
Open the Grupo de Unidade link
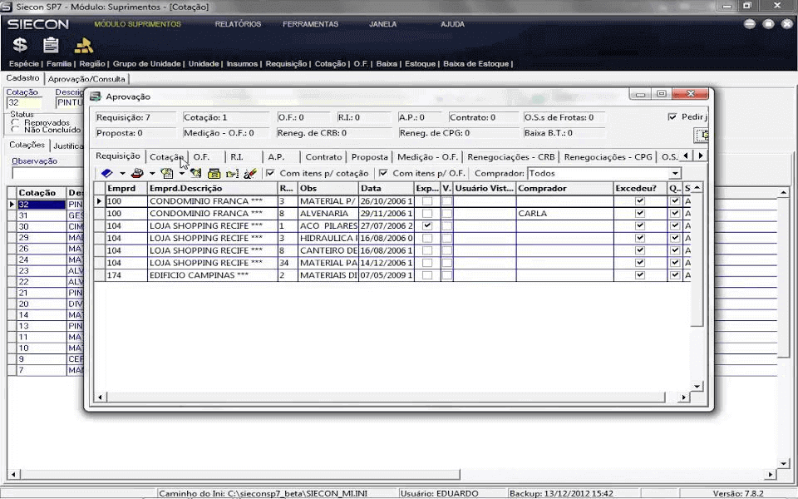point(146,64)
